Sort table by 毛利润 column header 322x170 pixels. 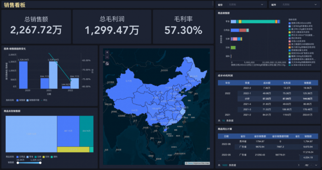point(286,83)
